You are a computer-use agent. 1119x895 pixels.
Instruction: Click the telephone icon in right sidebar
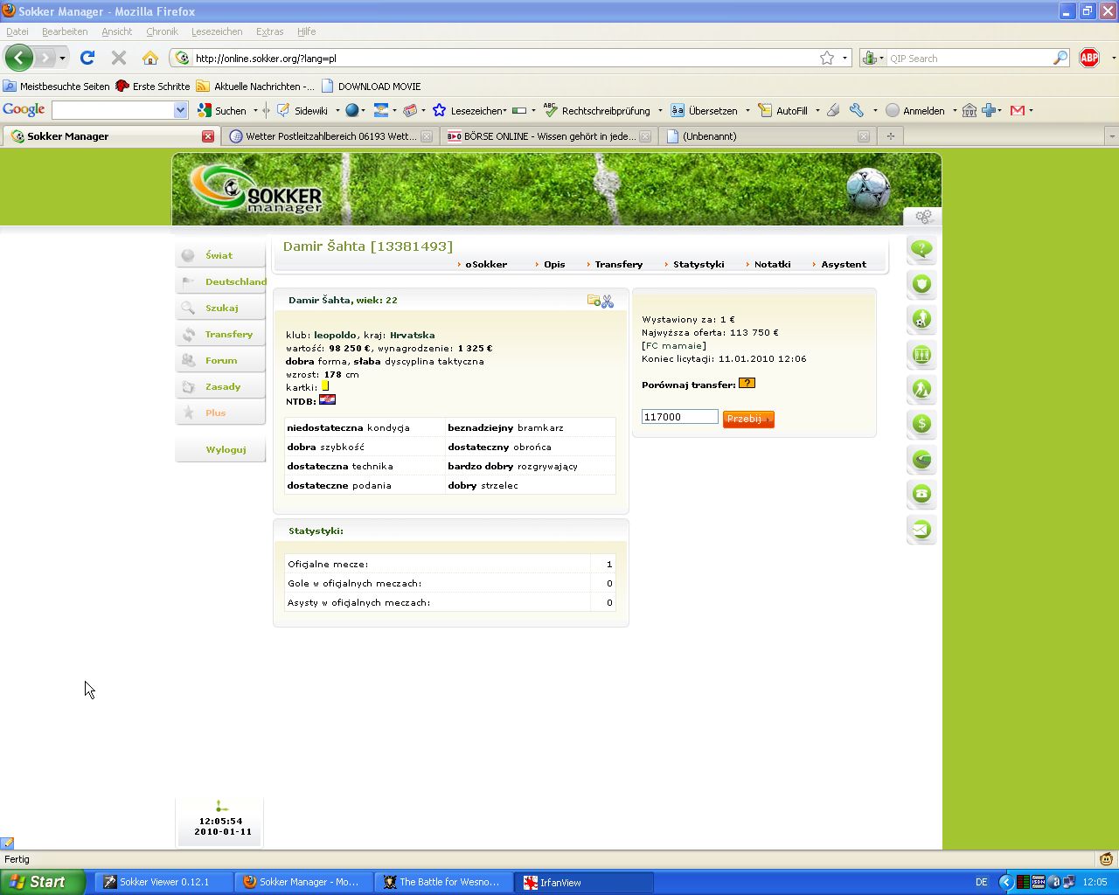(921, 494)
